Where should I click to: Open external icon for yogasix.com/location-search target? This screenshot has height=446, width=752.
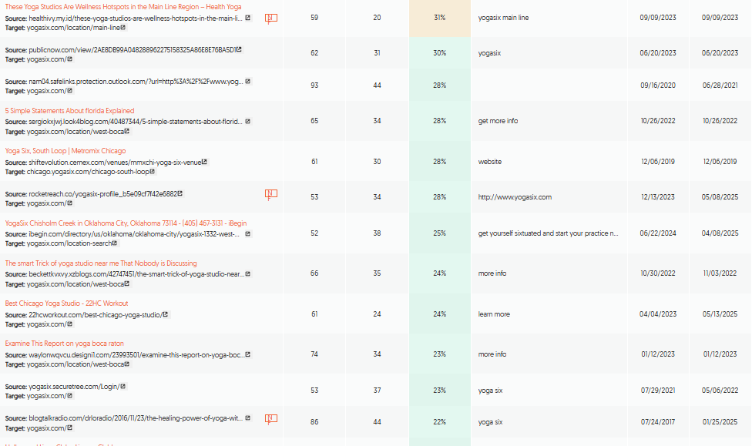(115, 243)
